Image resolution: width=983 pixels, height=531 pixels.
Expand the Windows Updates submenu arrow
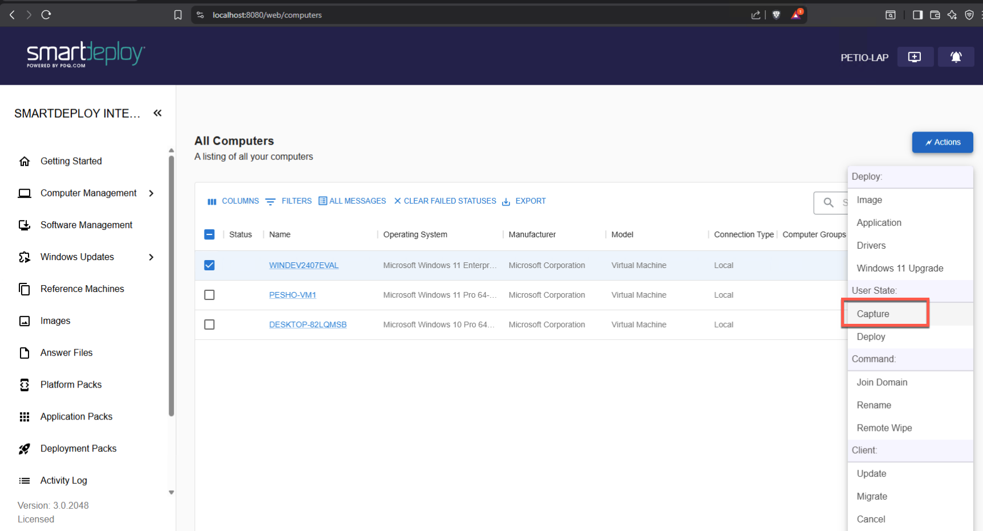click(152, 257)
